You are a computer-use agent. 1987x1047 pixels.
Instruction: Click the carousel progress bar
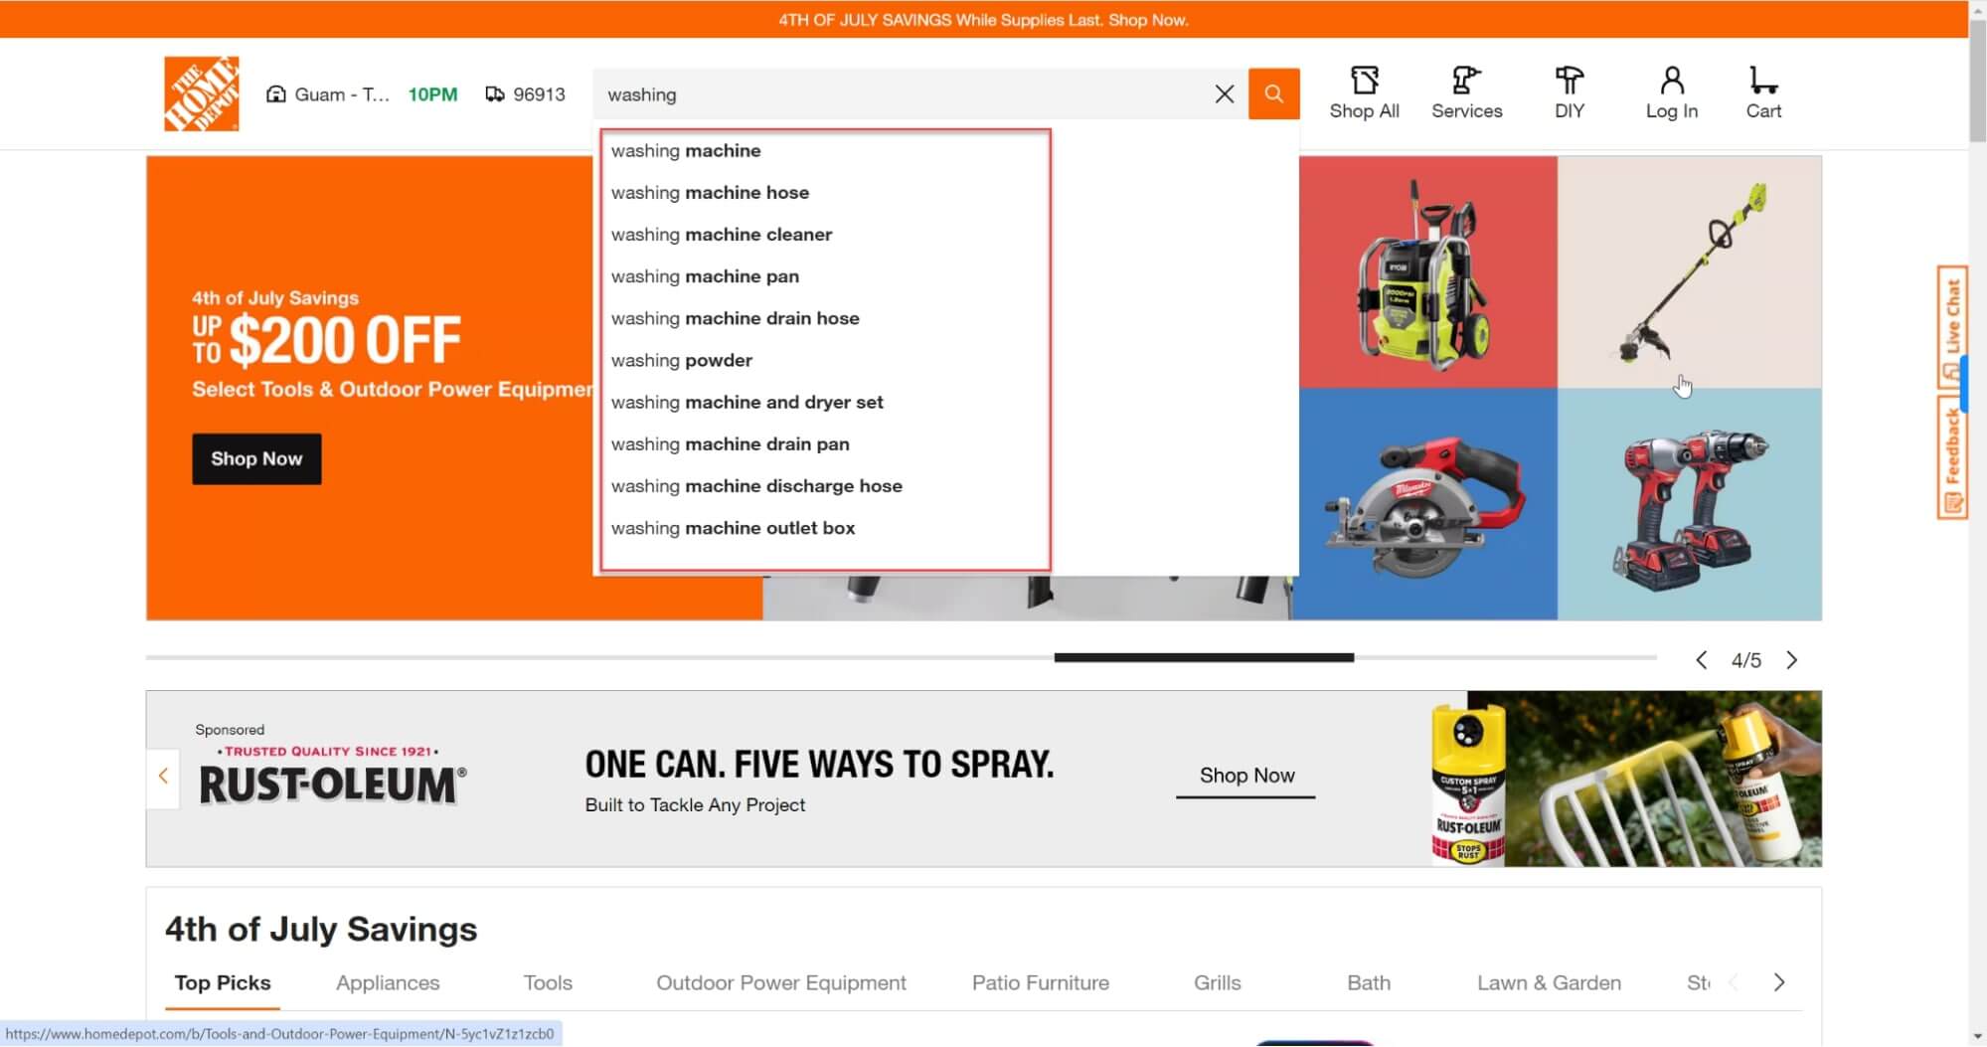1203,657
